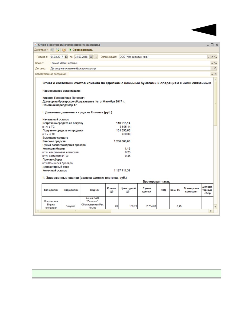Click the horizontal scrollbar right arrow
Viewport: 237px width, 336px height.
coord(211,211)
